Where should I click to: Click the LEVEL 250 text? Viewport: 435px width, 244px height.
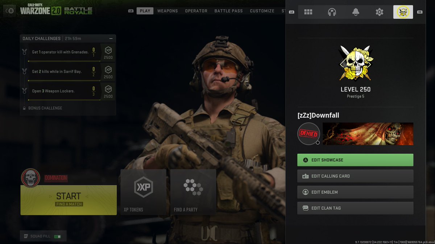coord(356,89)
